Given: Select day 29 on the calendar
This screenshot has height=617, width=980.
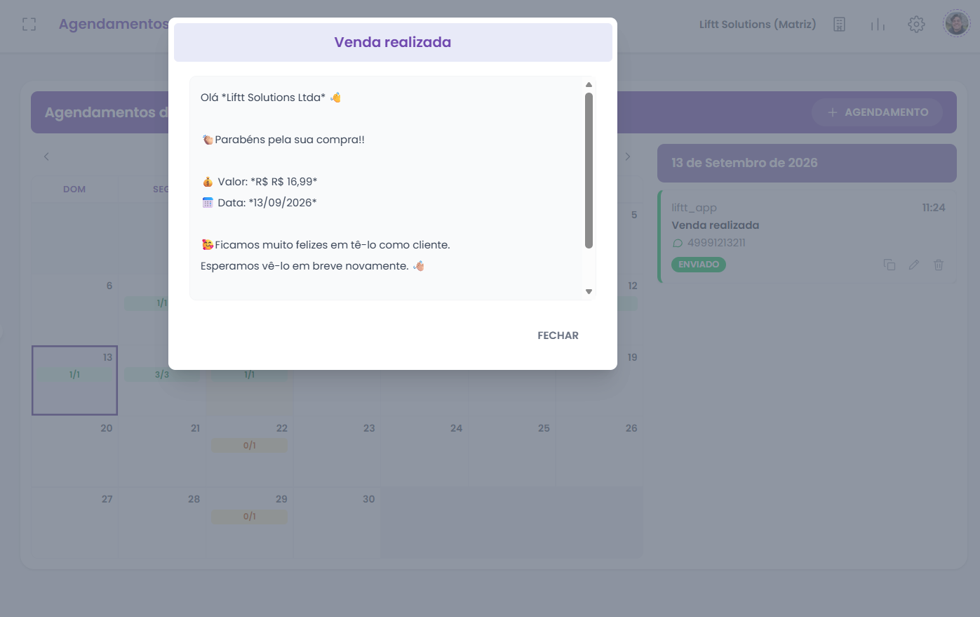Looking at the screenshot, I should (250, 523).
